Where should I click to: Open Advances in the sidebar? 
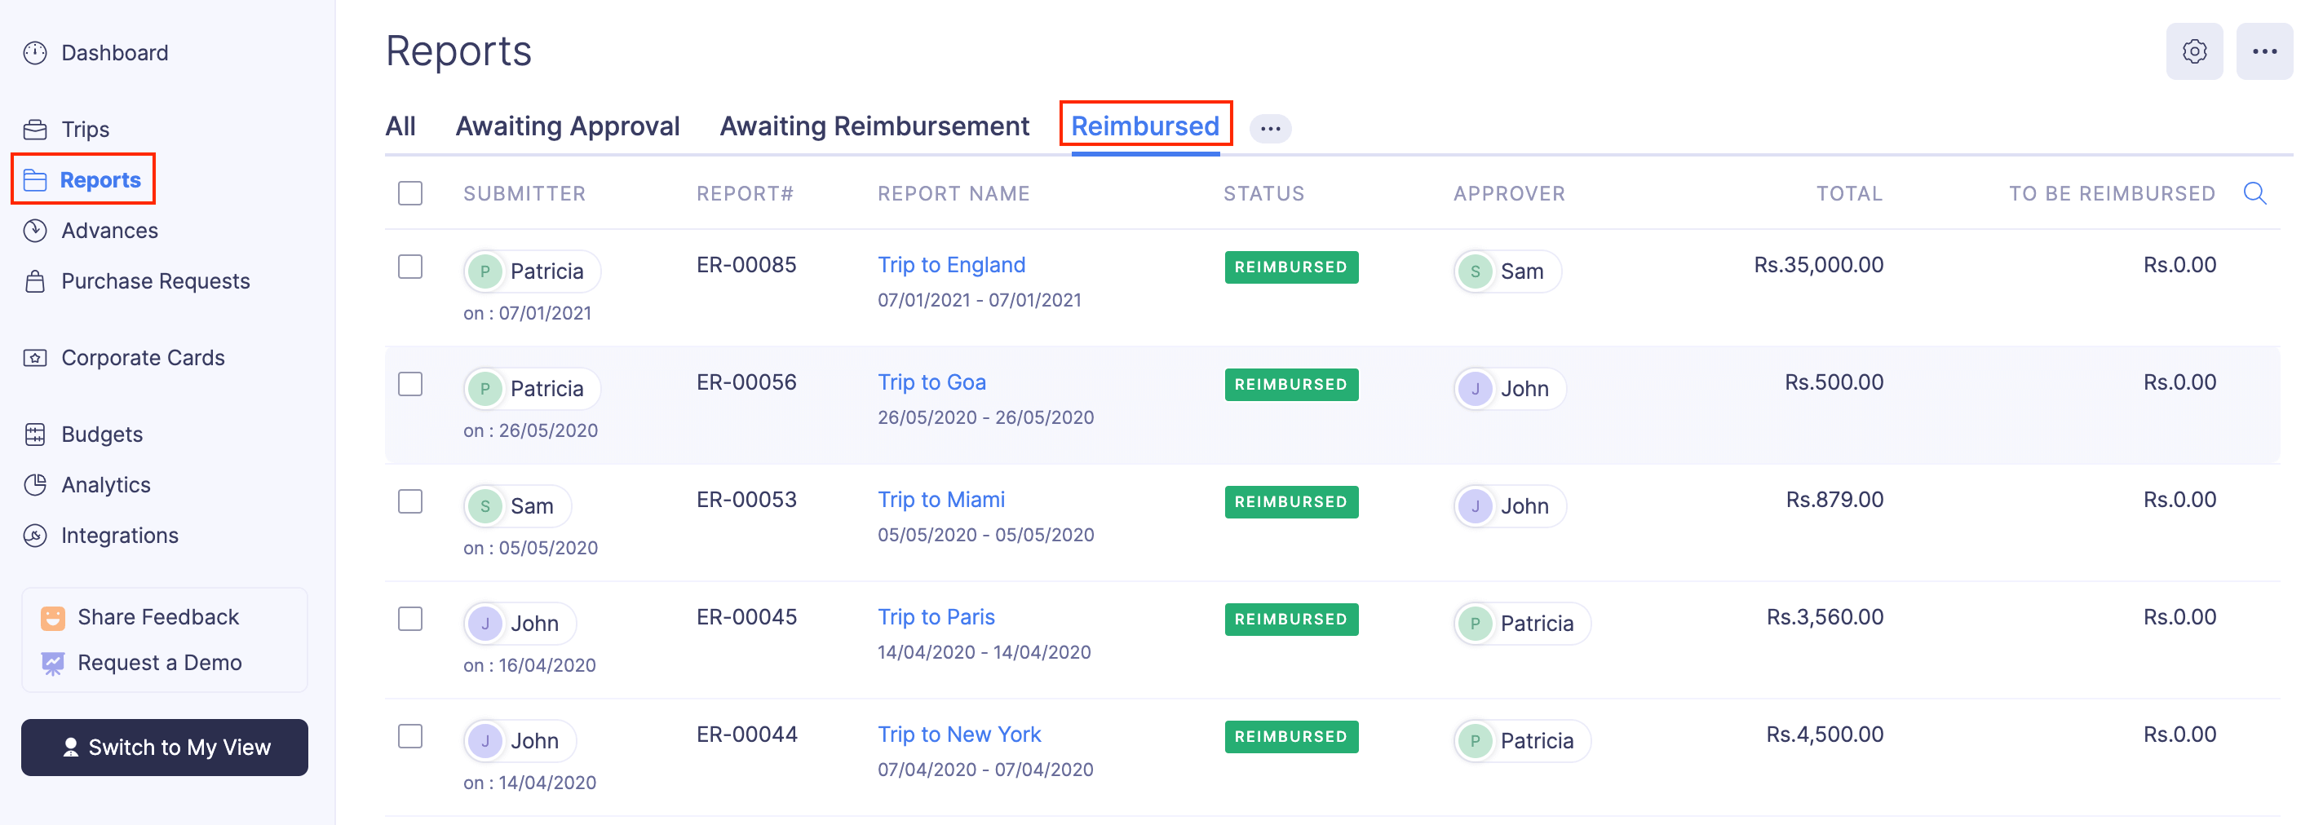109,230
